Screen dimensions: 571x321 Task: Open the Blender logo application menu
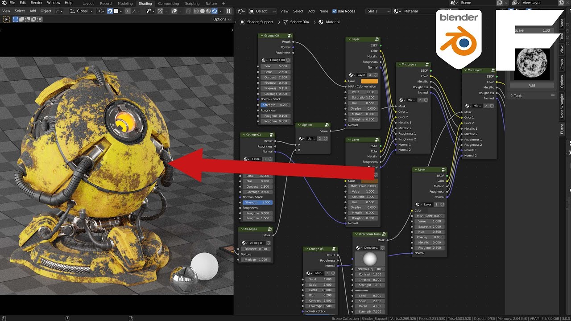[x=4, y=3]
